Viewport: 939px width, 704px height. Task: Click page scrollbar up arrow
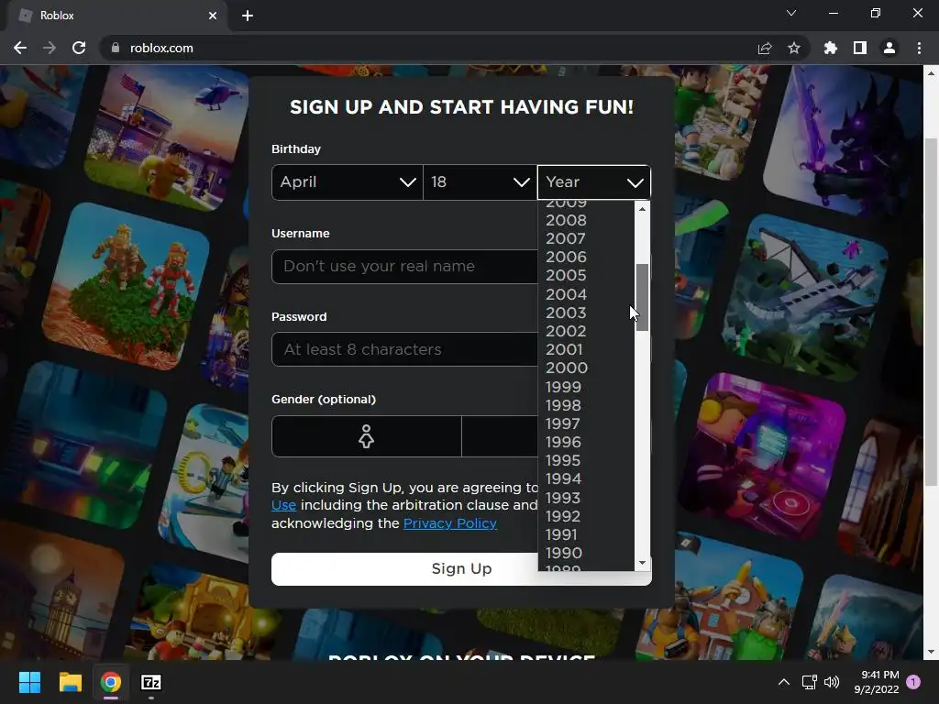[931, 73]
